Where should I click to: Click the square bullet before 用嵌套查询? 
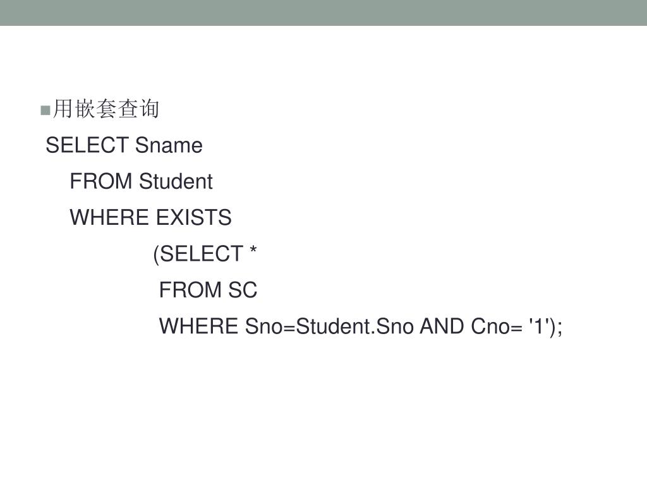pos(45,110)
